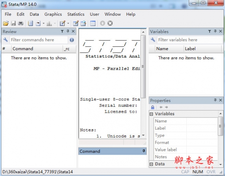The width and height of the screenshot is (225, 176).
Task: Select the Type property row
Action: pyautogui.click(x=186, y=136)
